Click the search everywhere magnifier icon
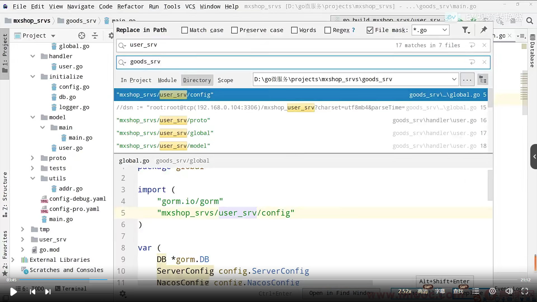 pos(529,21)
